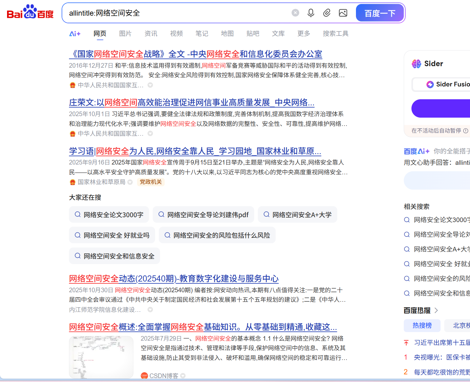
Task: Open hot topic 每天都吃很饱的荒野
Action: pos(442,372)
